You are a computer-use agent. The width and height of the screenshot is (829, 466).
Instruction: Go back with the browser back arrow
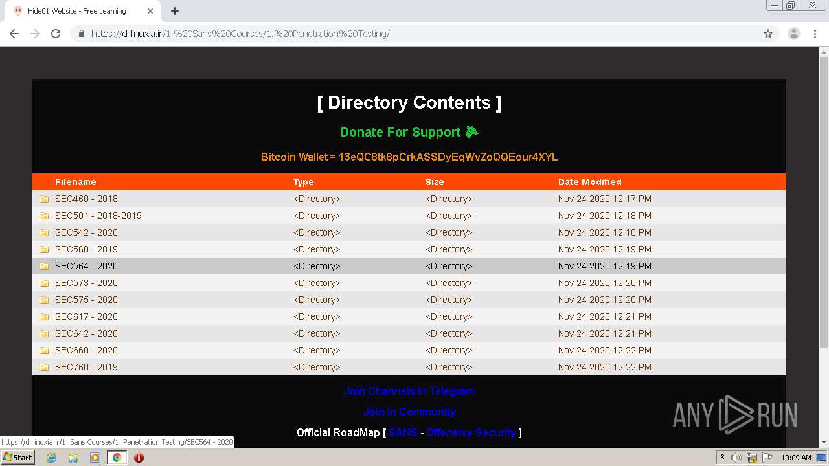point(14,34)
